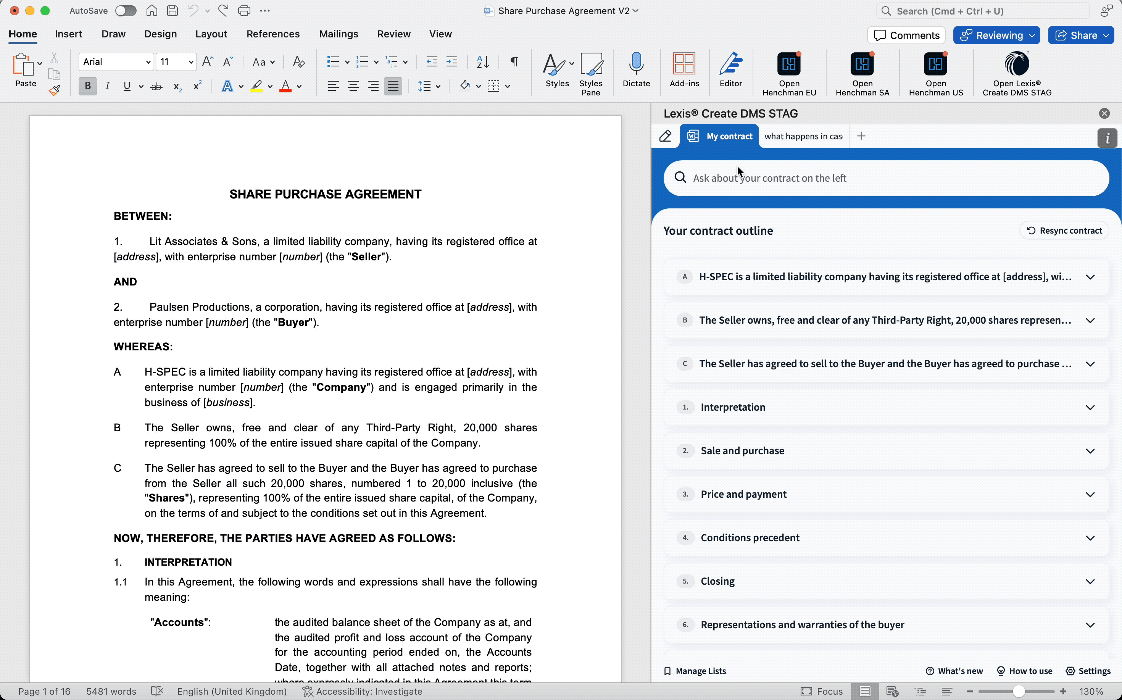Click the Sort A-Z icon

482,61
